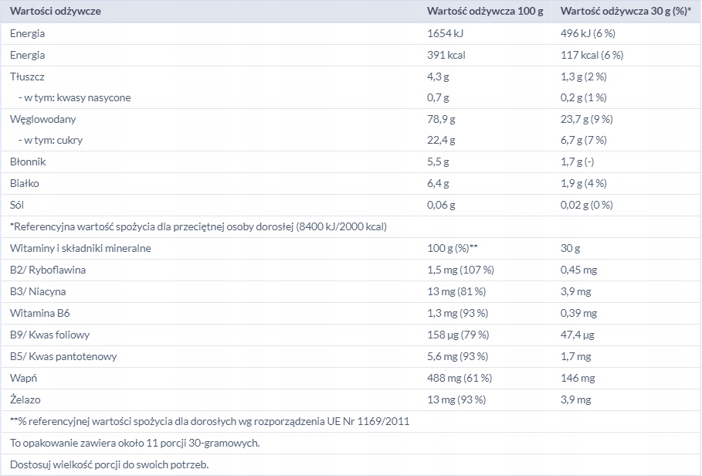702x476 pixels.
Task: Select the "Błonnik" row label
Action: pyautogui.click(x=28, y=162)
